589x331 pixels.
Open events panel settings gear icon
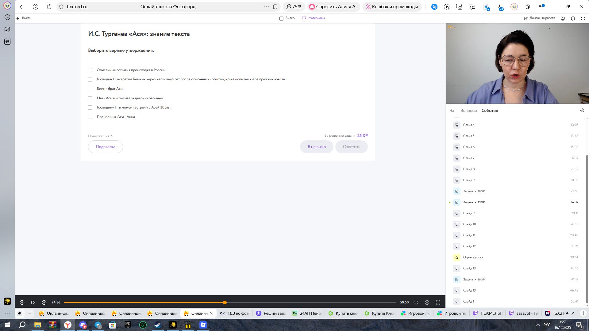pyautogui.click(x=582, y=110)
